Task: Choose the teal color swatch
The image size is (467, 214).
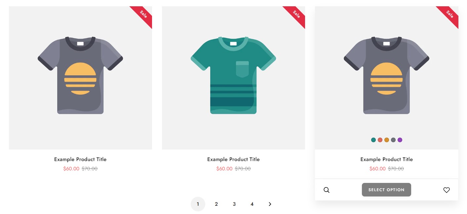Action: tap(373, 140)
